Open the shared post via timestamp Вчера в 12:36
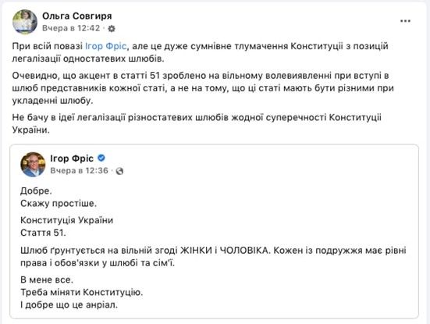This screenshot has height=324, width=430. 80,171
